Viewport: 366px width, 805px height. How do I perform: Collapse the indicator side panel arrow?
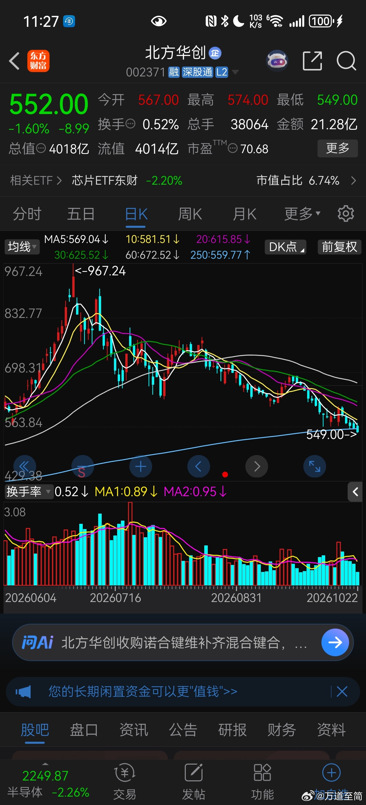tap(356, 492)
